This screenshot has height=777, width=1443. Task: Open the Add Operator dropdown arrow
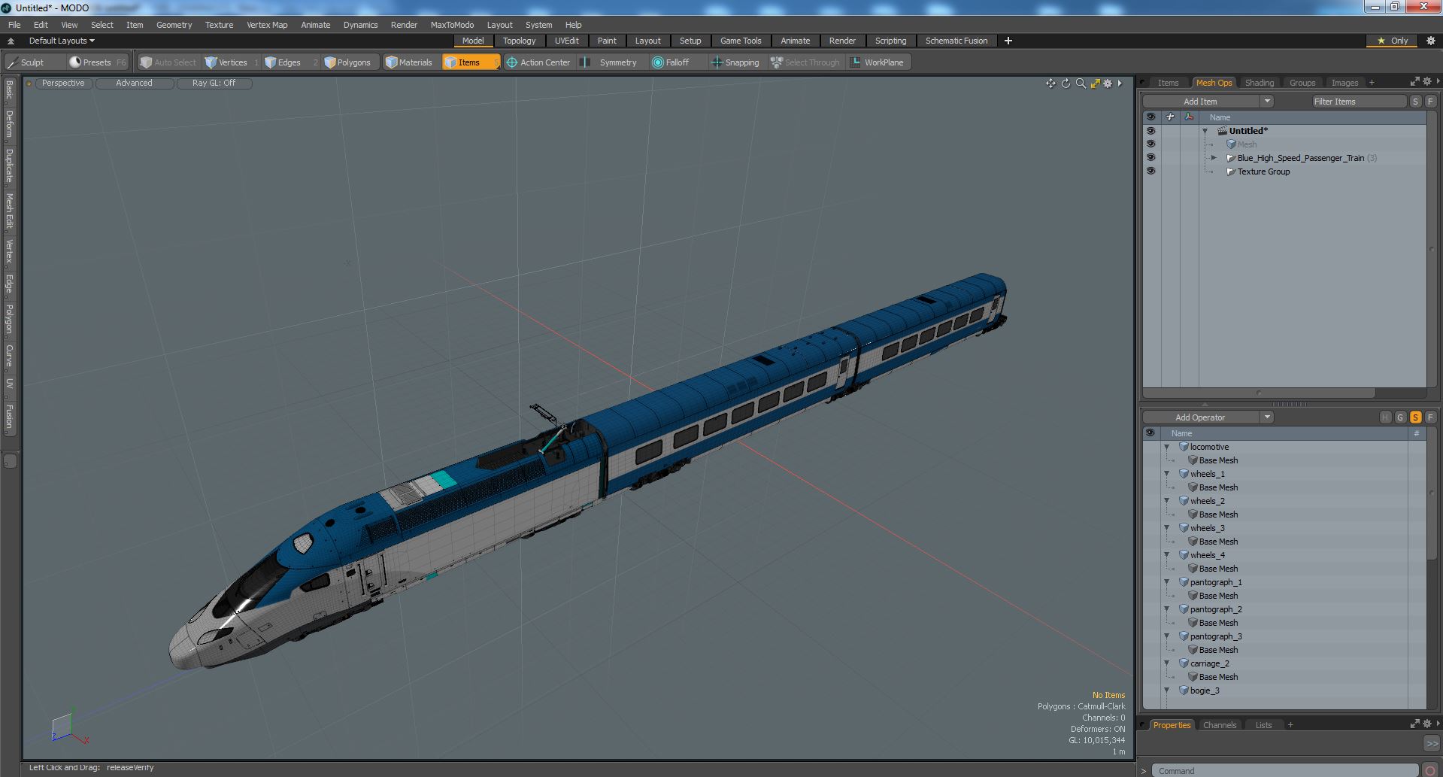click(x=1267, y=417)
